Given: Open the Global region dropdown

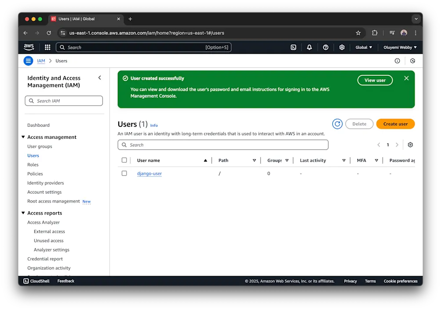Looking at the screenshot, I should pos(364,47).
